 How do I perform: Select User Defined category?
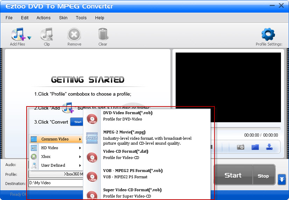(x=56, y=165)
